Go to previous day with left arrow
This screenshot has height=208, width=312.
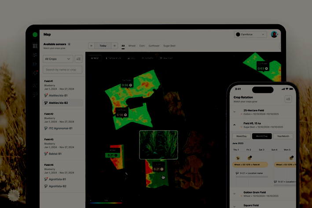click(91, 45)
